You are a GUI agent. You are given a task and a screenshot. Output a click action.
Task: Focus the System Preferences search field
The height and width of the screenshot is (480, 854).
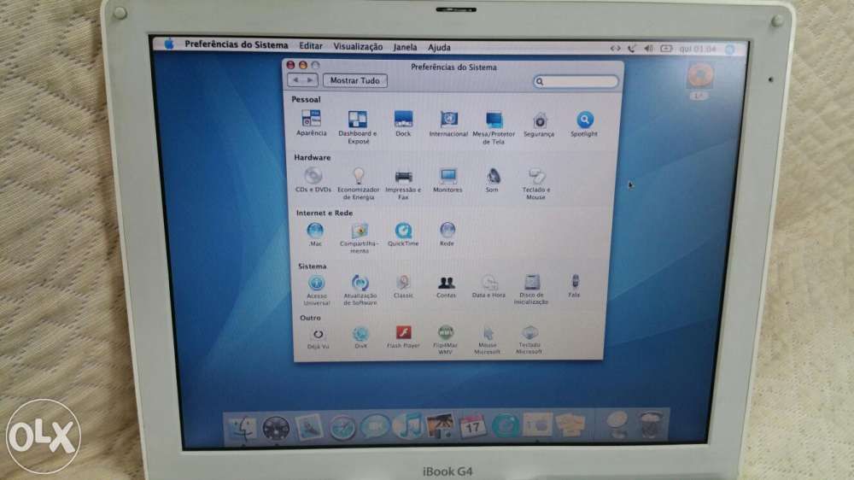coord(576,82)
